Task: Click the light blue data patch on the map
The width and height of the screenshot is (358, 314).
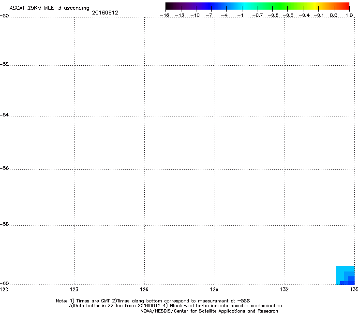Action: coord(340,272)
